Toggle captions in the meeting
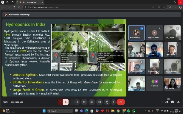 pos(84,102)
